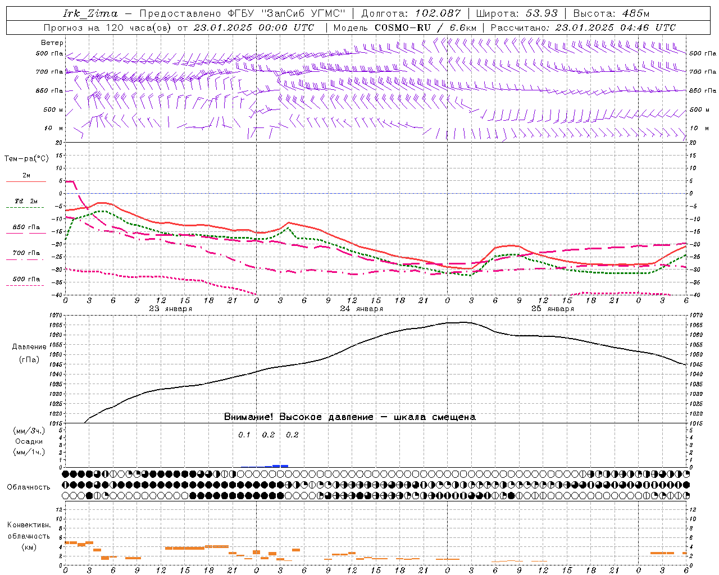
Task: Select the elevation text Высота: 485м
Action: pyautogui.click(x=612, y=13)
